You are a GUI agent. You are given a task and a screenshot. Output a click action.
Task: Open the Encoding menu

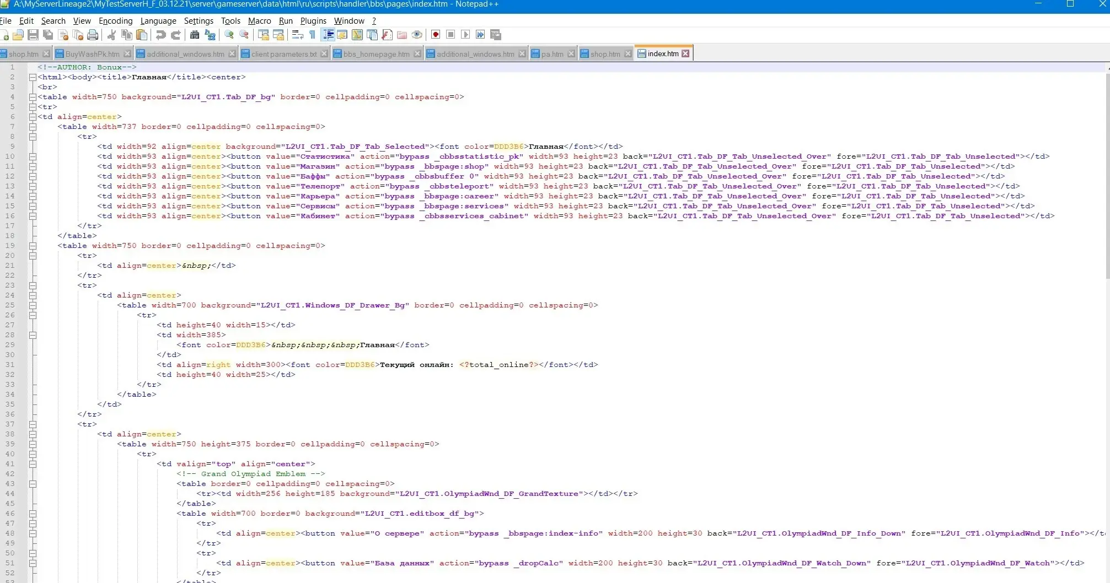(x=115, y=21)
